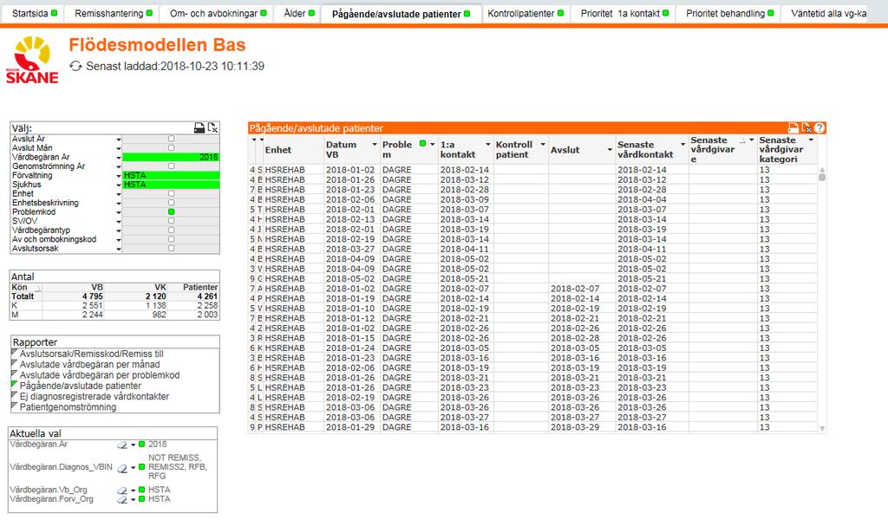Image resolution: width=888 pixels, height=520 pixels.
Task: Open the Avslut column dropdown in the table
Action: (610, 150)
